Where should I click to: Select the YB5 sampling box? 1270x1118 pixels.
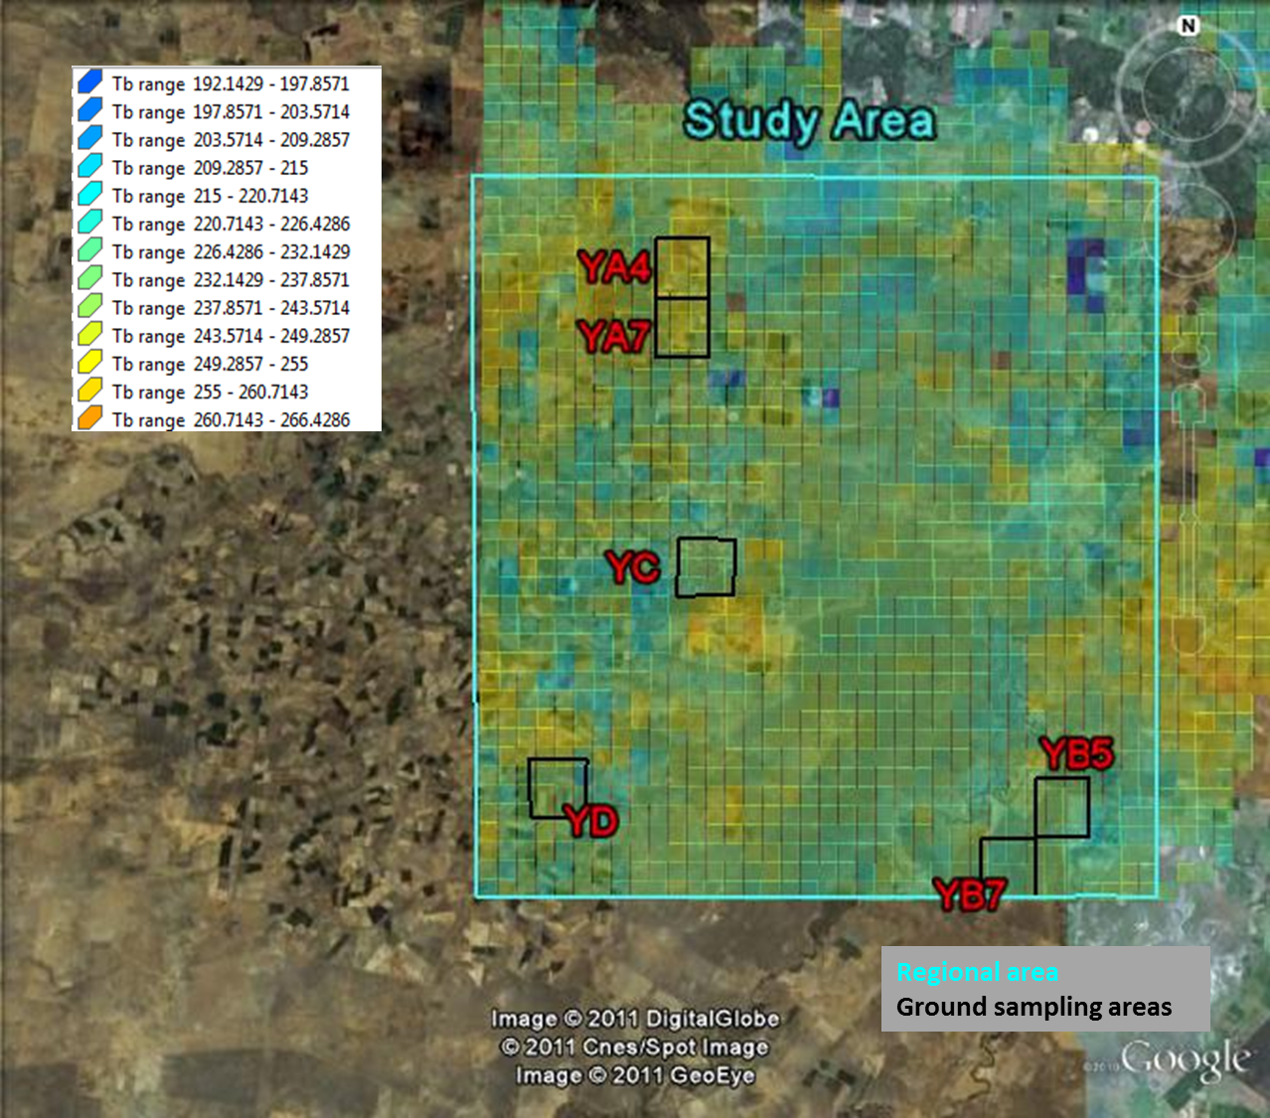(1061, 807)
